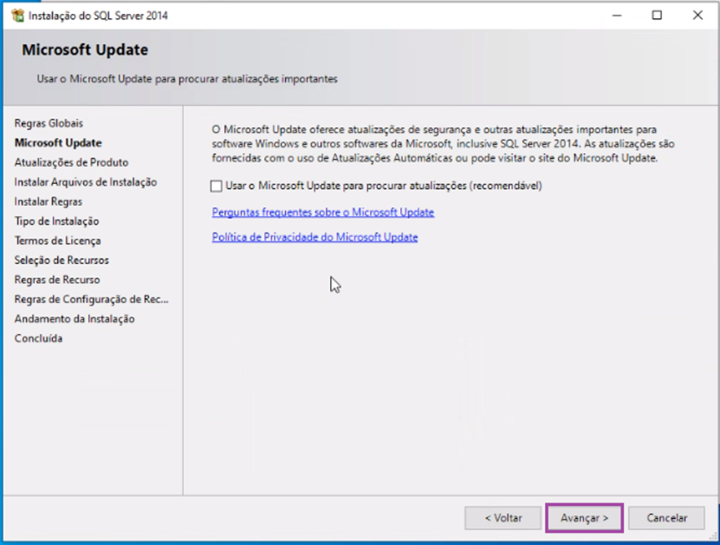Screen dimensions: 720x545
Task: Minimize the SQL Server 2014 setup window
Action: click(x=617, y=15)
